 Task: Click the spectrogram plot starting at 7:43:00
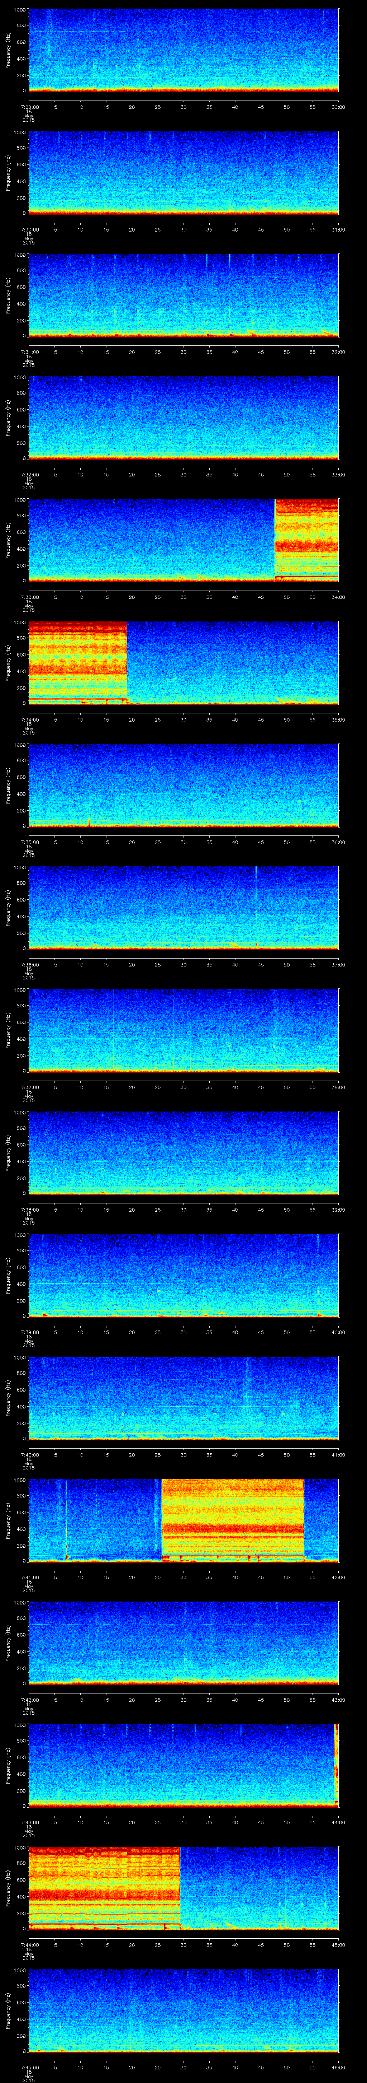183,1765
